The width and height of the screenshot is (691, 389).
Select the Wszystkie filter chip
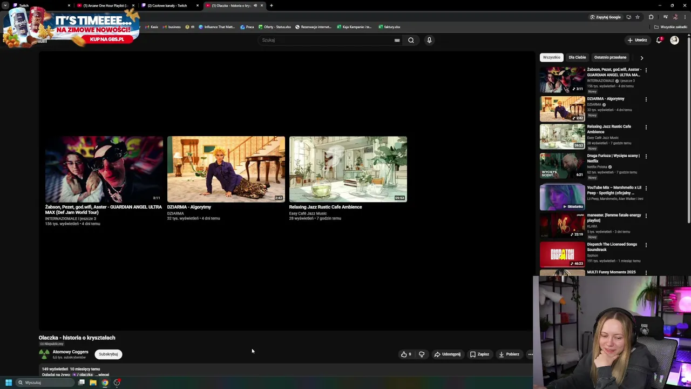[x=551, y=57]
